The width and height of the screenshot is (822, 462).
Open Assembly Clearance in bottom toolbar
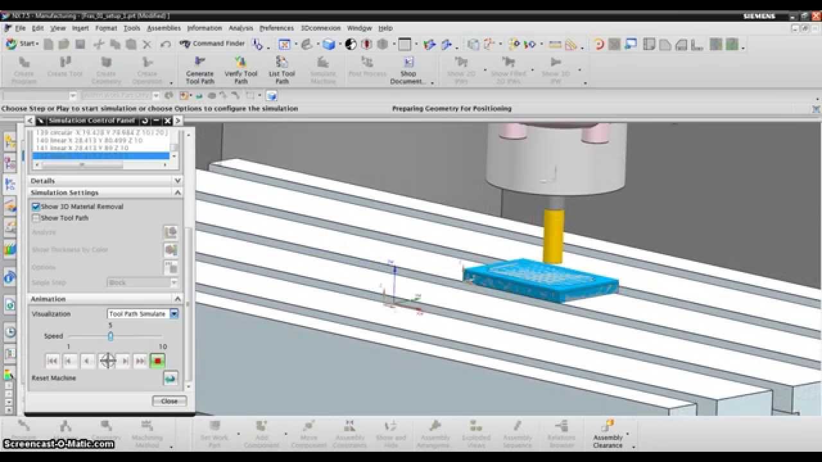pyautogui.click(x=608, y=434)
